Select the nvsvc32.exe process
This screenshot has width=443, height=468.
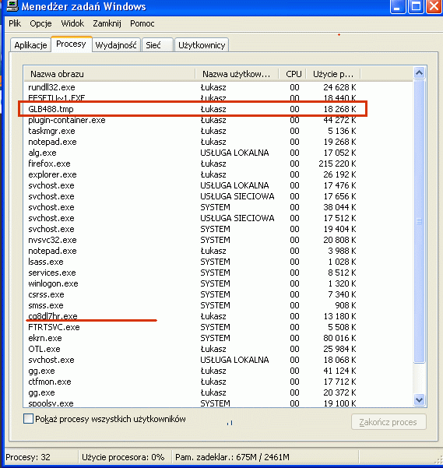[192, 240]
